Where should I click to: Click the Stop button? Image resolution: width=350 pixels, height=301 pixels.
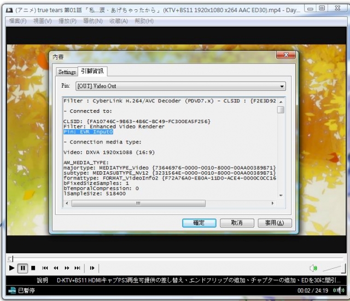point(33,268)
